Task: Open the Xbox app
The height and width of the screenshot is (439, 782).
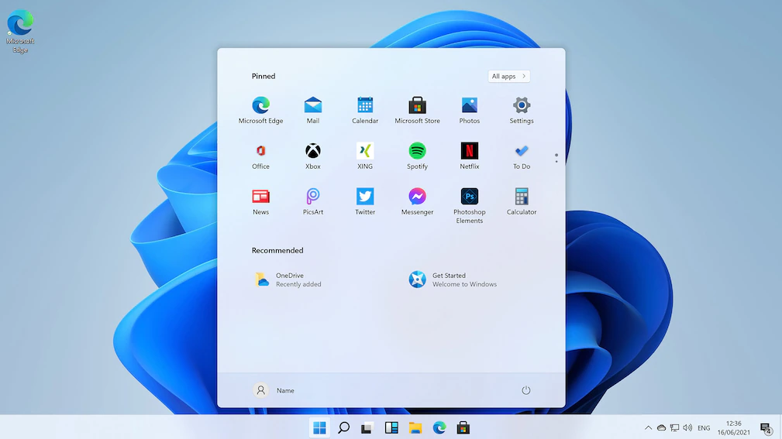Action: point(312,156)
